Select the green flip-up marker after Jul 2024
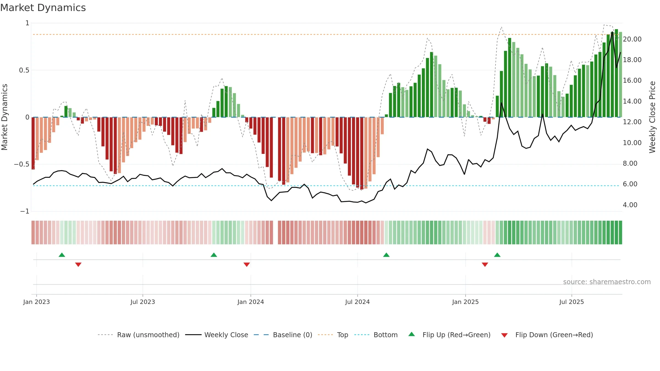660x371 pixels. coord(386,255)
